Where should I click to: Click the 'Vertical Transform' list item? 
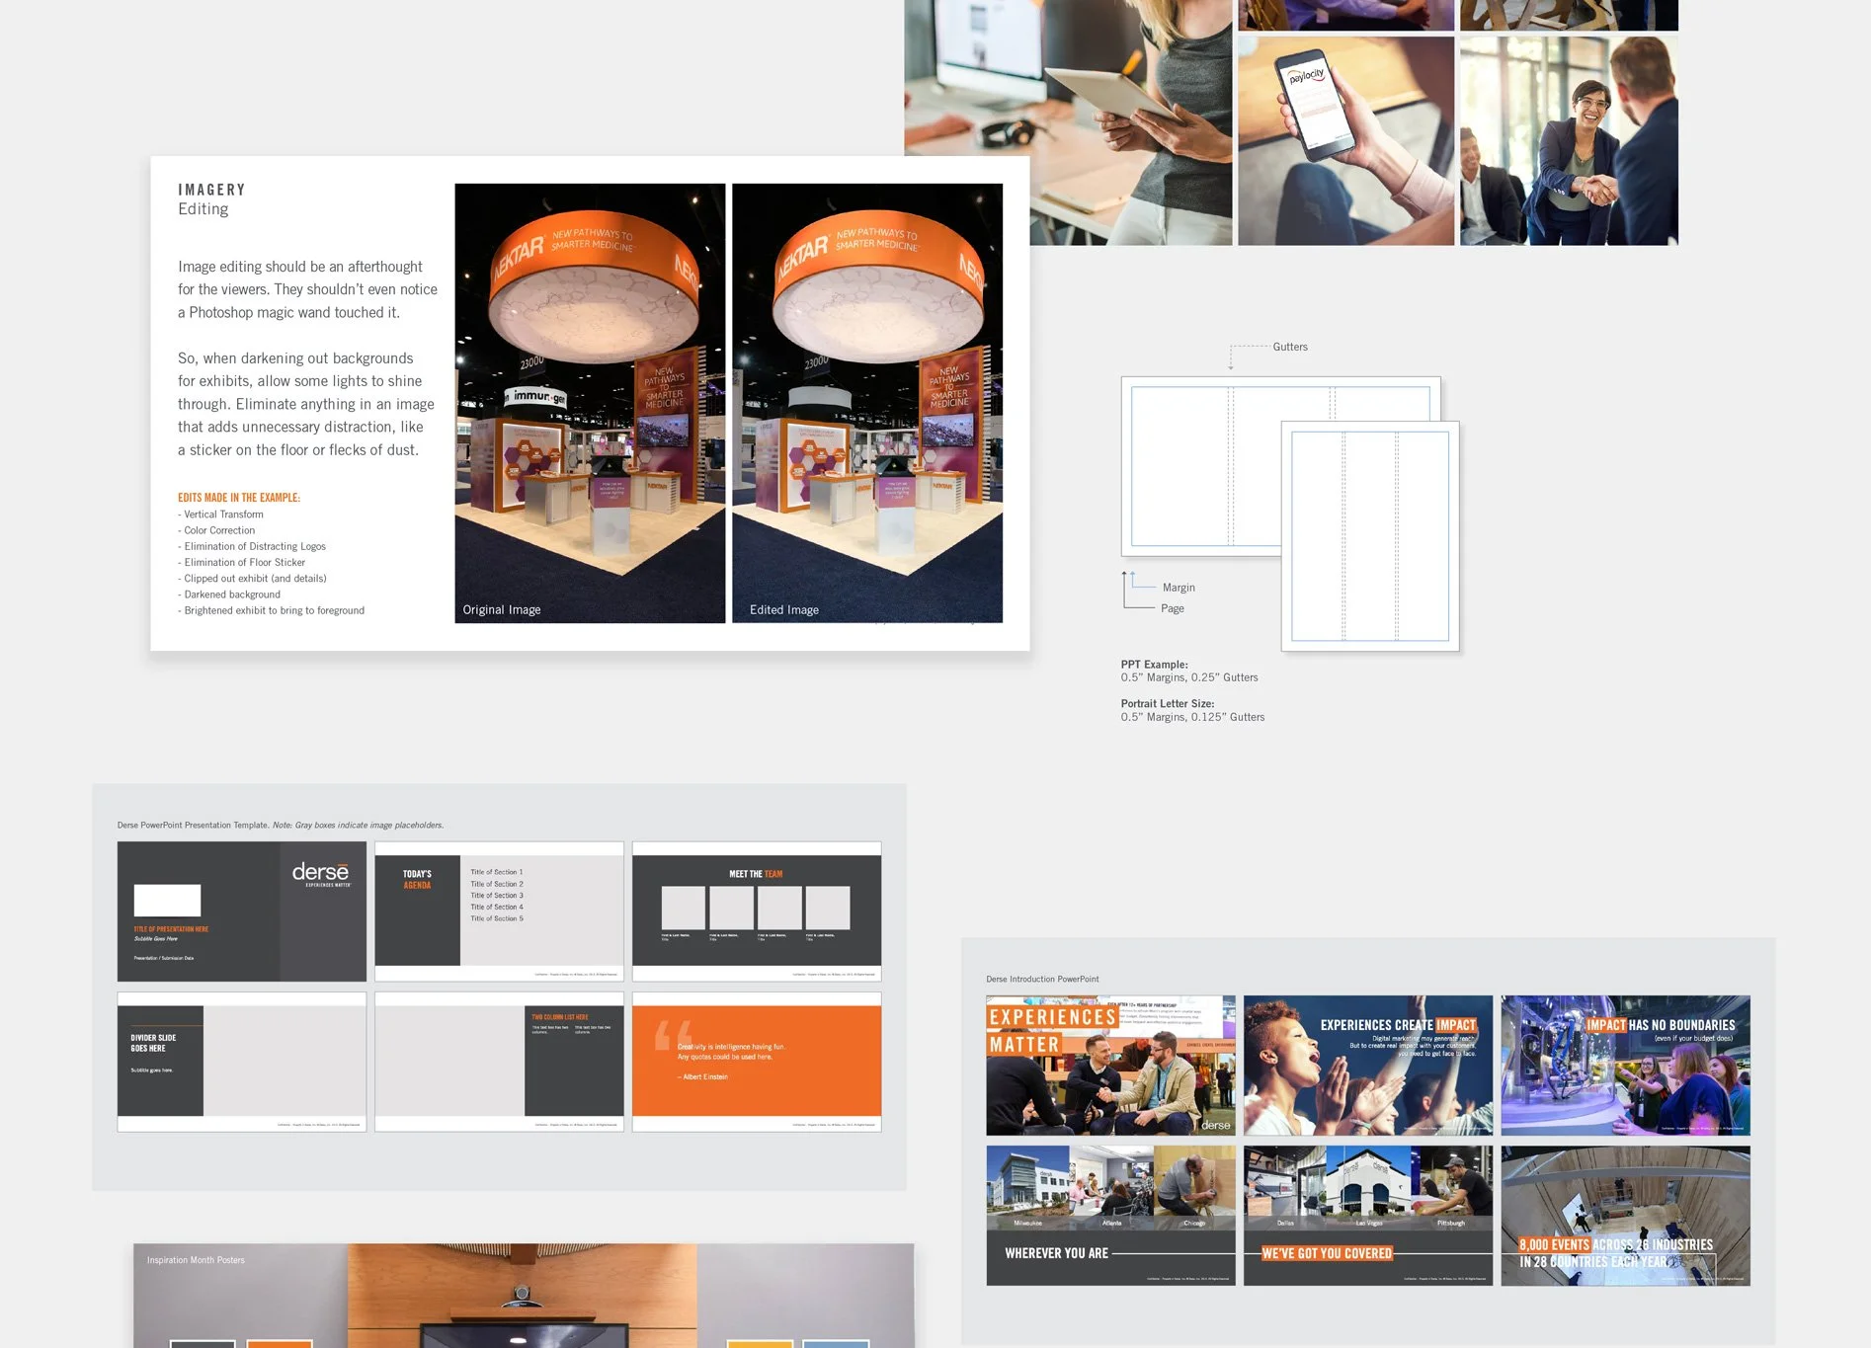pyautogui.click(x=221, y=515)
